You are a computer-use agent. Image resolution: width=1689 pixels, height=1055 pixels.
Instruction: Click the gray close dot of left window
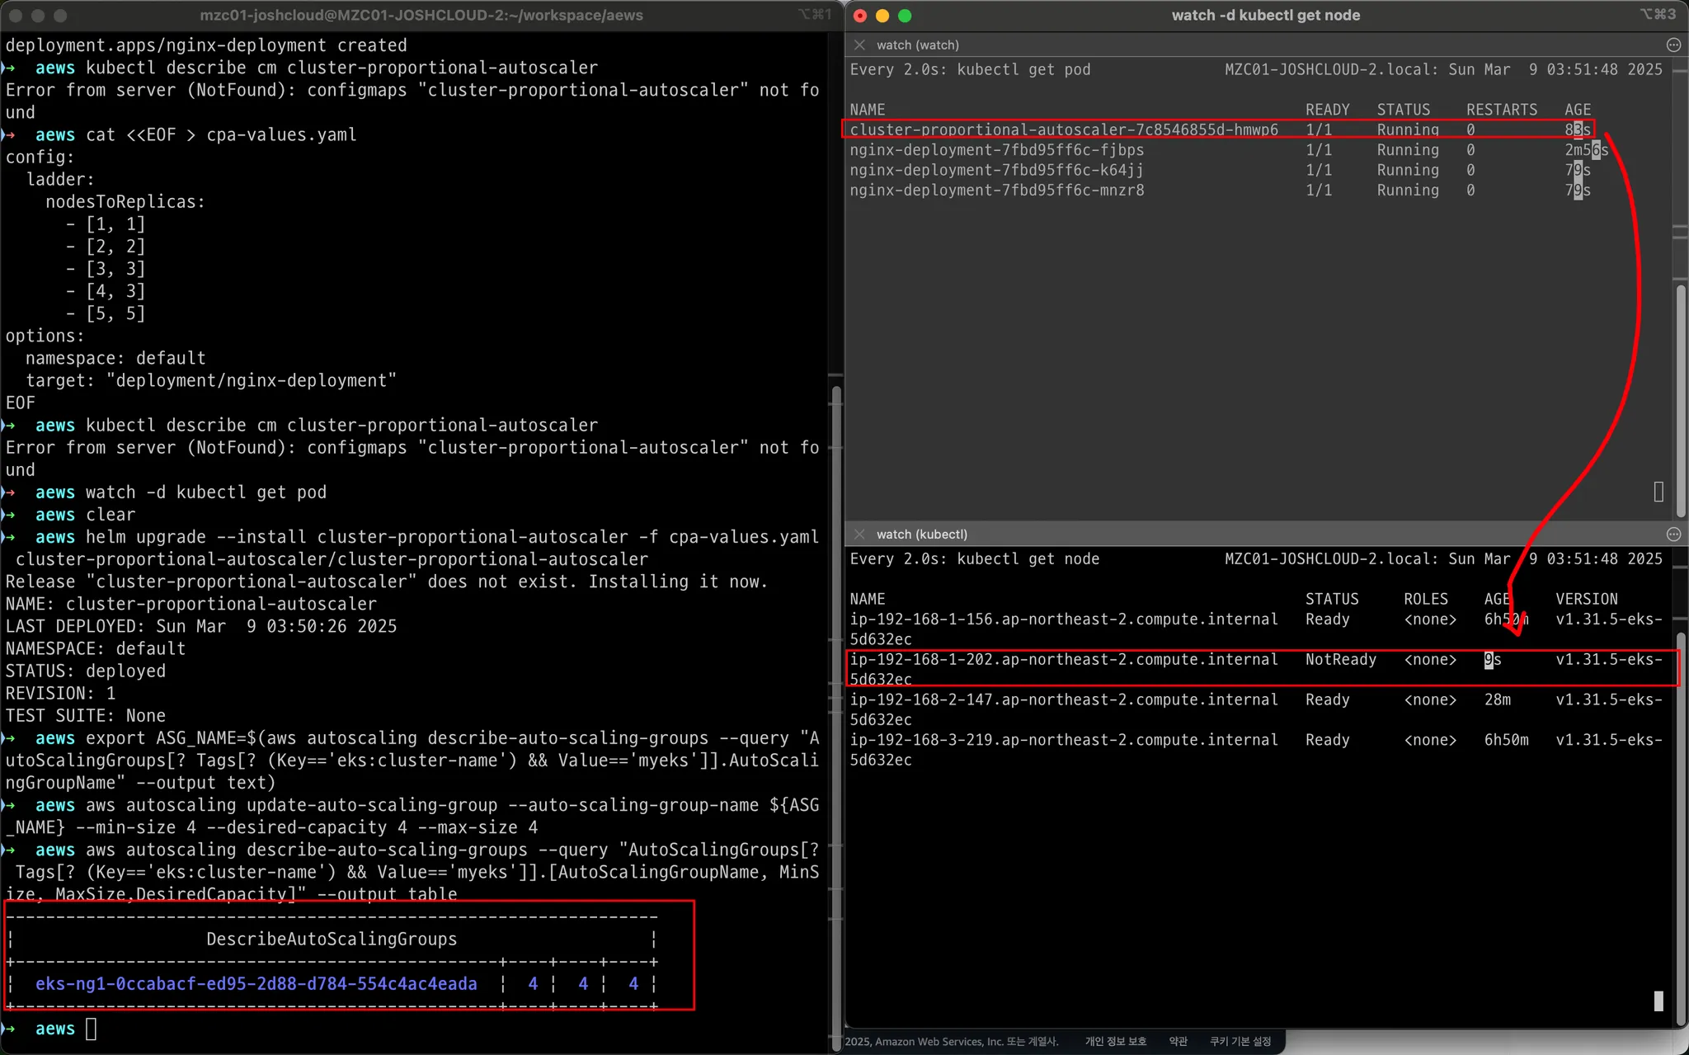click(15, 16)
